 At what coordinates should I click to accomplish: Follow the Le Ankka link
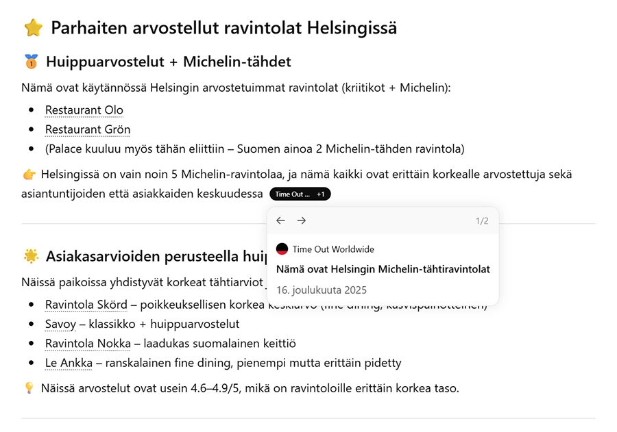coord(69,363)
